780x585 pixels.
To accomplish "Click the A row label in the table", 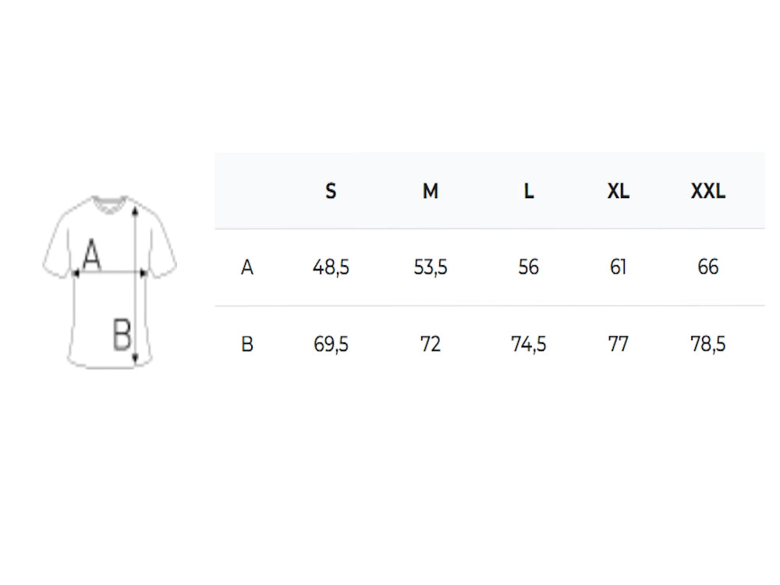I will (x=247, y=268).
